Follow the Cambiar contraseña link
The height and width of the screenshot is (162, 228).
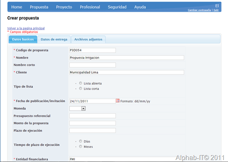coord(199,10)
